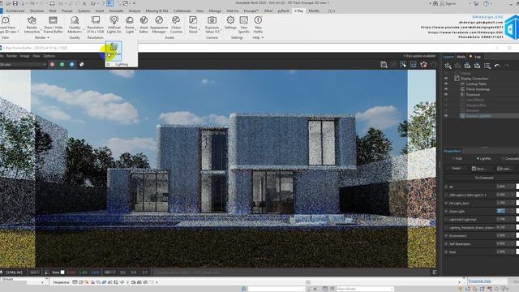519x292 pixels.
Task: Open the RGB color channel combo box
Action: (x=23, y=64)
